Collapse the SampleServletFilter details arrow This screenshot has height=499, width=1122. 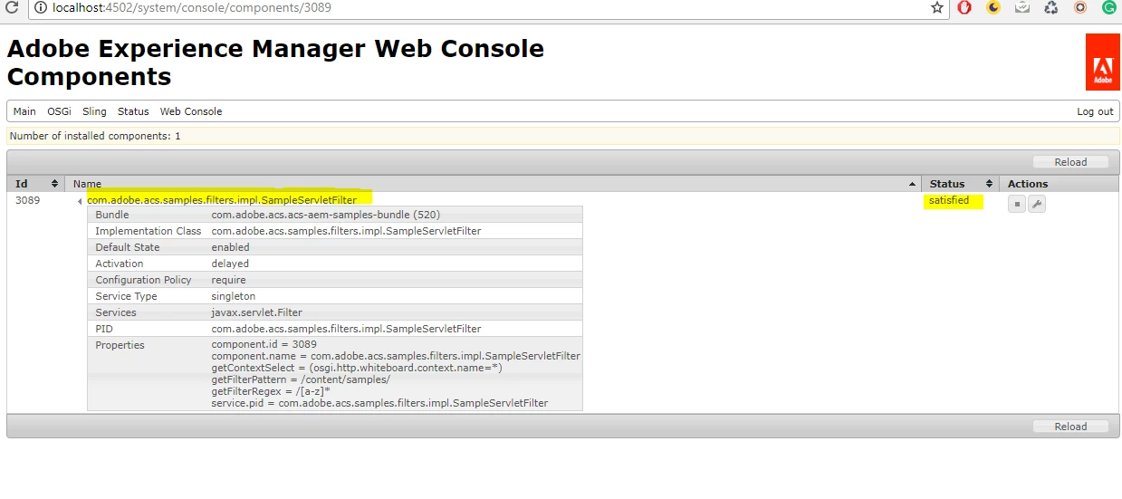[x=80, y=201]
